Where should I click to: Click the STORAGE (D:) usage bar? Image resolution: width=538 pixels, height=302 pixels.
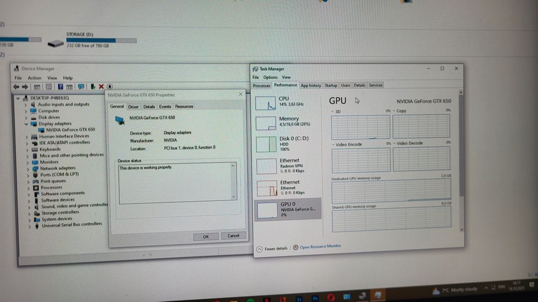[x=101, y=40]
